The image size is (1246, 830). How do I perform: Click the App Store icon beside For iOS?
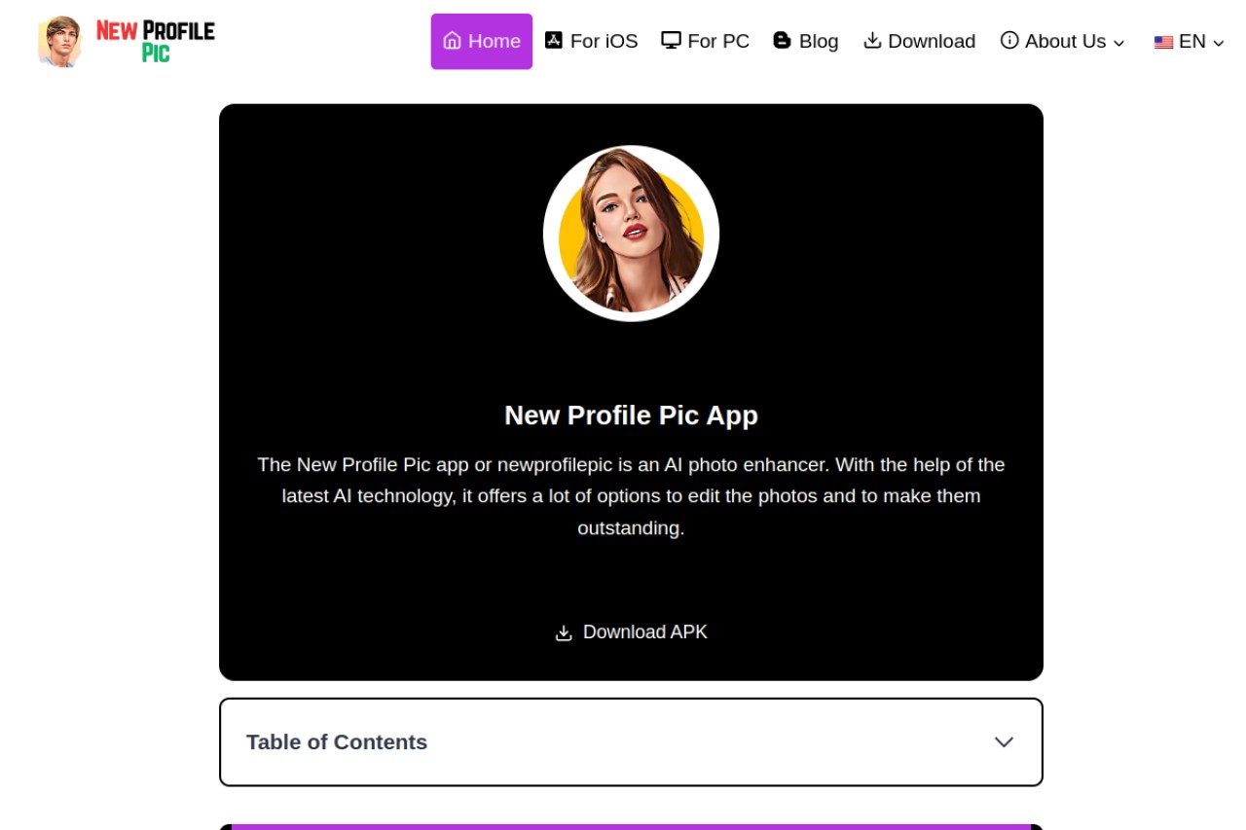pos(554,40)
